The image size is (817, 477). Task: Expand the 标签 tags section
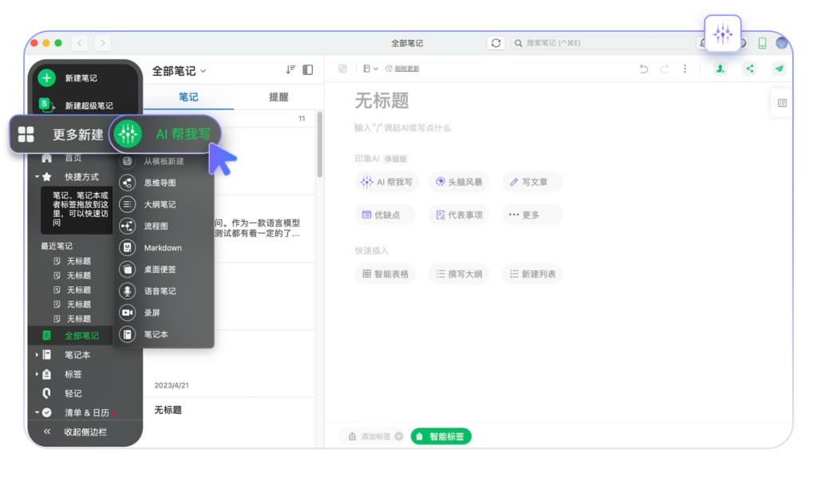pos(37,374)
